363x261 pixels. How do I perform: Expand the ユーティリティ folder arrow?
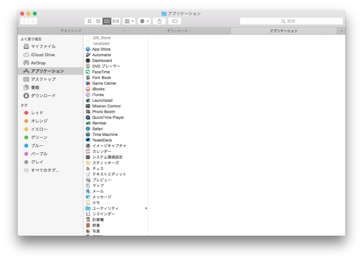pos(146,208)
